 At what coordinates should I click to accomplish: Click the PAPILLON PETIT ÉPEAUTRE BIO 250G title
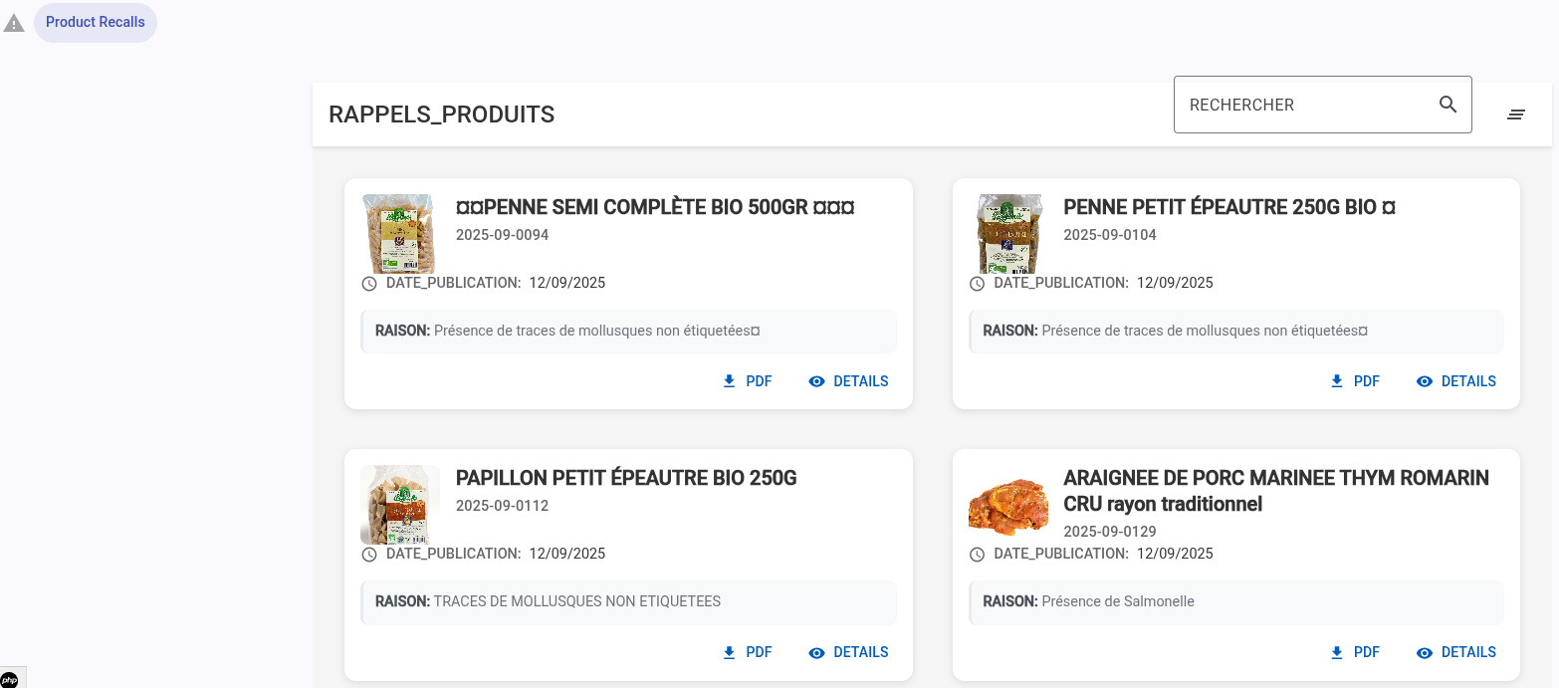pos(626,478)
